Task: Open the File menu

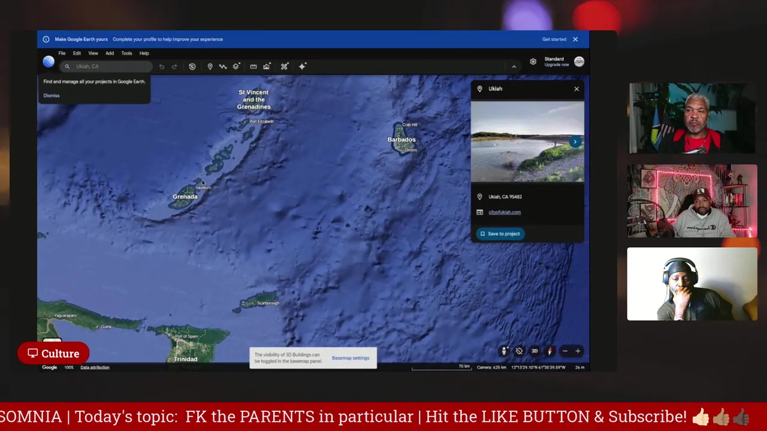Action: (62, 53)
